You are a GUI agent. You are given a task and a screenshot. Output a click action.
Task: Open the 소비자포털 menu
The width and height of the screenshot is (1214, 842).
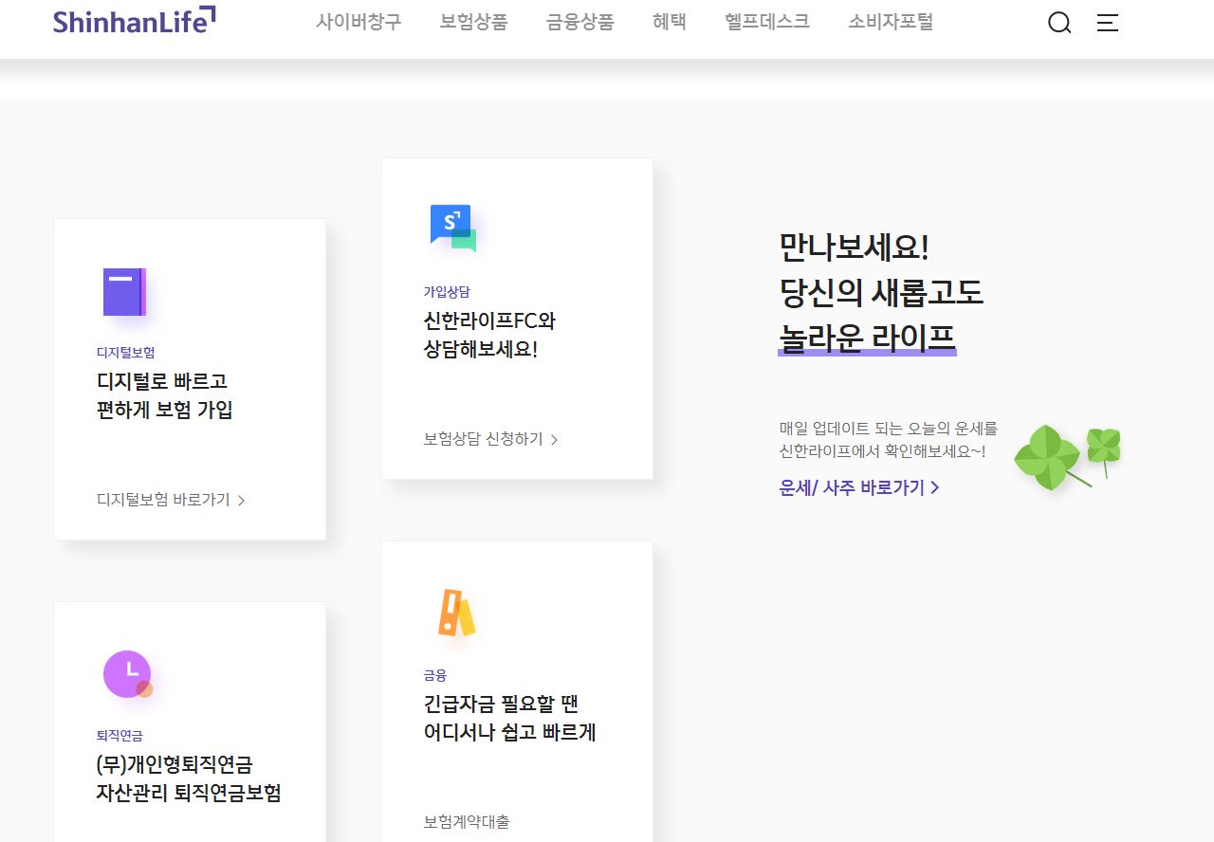point(891,22)
